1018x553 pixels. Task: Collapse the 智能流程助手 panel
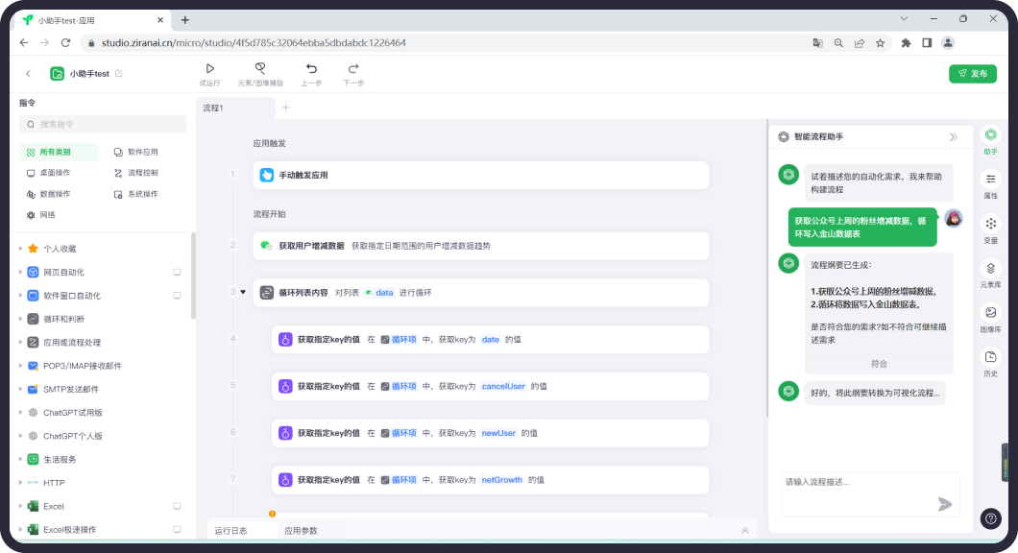(x=953, y=137)
